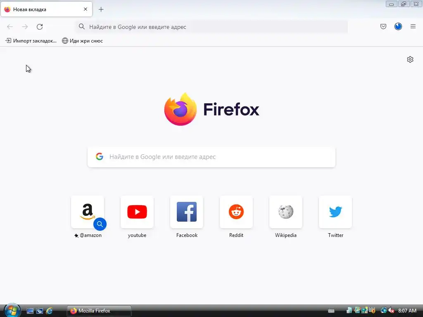Focus the top address bar field

pyautogui.click(x=211, y=27)
